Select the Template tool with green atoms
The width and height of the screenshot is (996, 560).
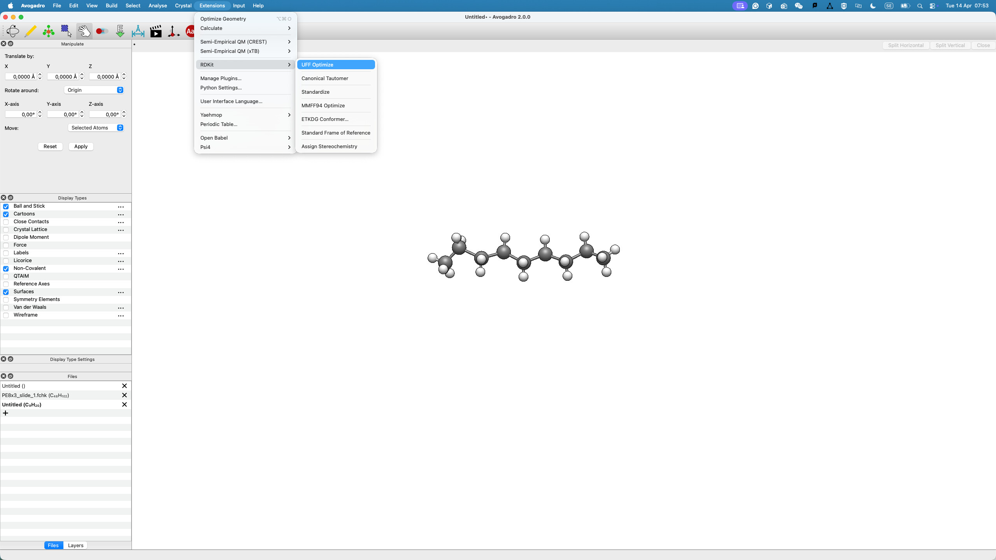pos(48,31)
